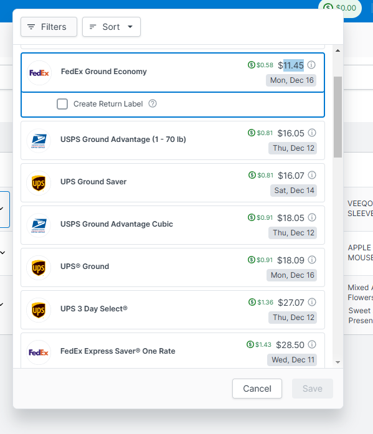The width and height of the screenshot is (373, 434).
Task: Click the credit icon beside $18.09
Action: pyautogui.click(x=252, y=260)
